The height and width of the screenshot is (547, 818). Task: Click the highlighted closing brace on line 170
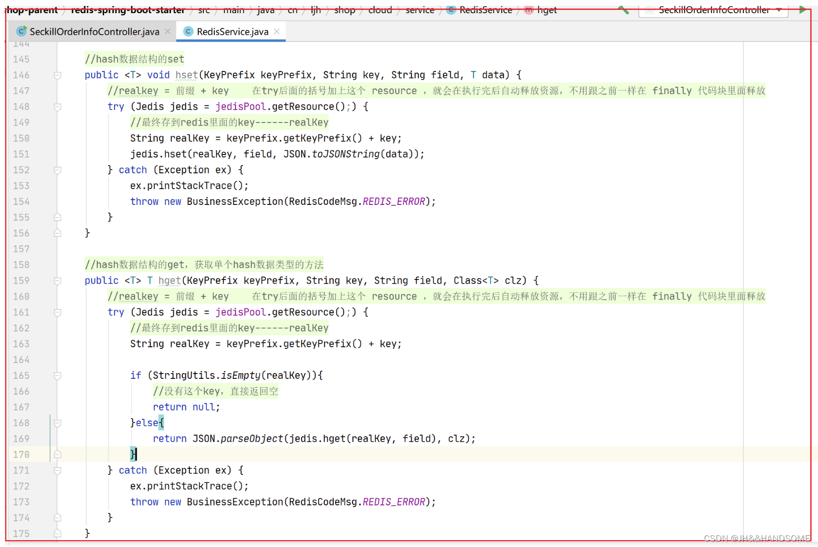tap(133, 454)
